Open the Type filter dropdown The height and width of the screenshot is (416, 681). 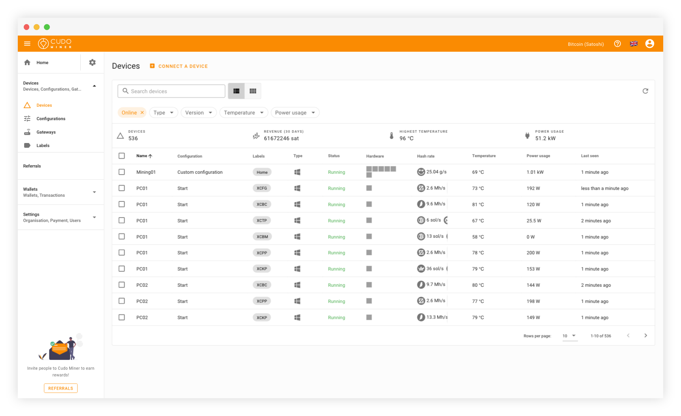click(163, 113)
